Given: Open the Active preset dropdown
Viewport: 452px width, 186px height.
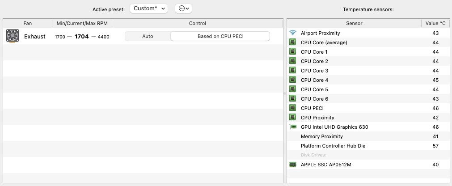Looking at the screenshot, I should point(148,8).
